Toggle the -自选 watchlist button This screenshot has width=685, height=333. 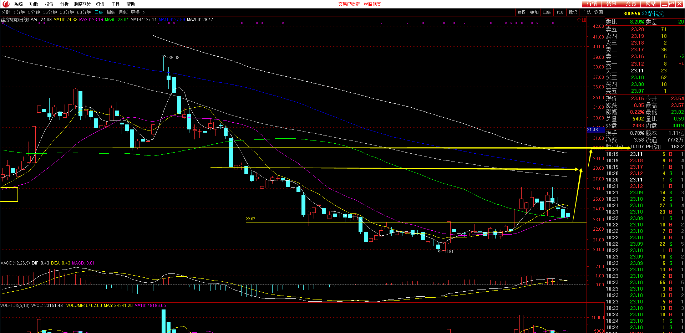tap(586, 12)
